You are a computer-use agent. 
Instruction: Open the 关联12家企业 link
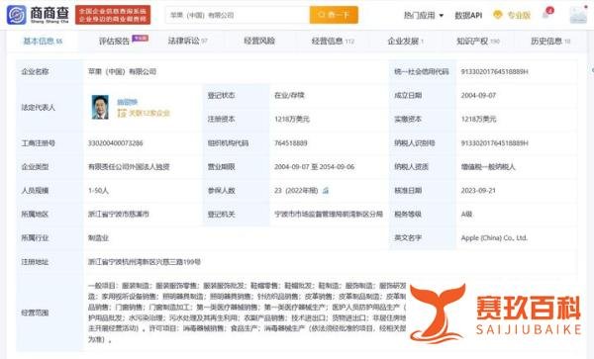click(144, 113)
